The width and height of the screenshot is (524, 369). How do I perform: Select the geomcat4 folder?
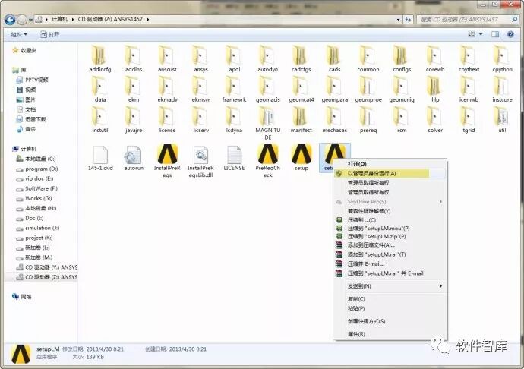301,90
